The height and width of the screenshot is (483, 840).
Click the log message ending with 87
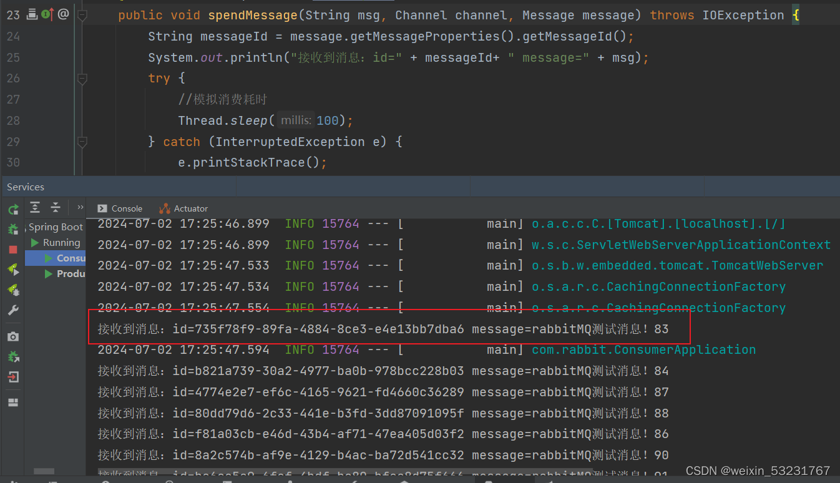pyautogui.click(x=383, y=392)
